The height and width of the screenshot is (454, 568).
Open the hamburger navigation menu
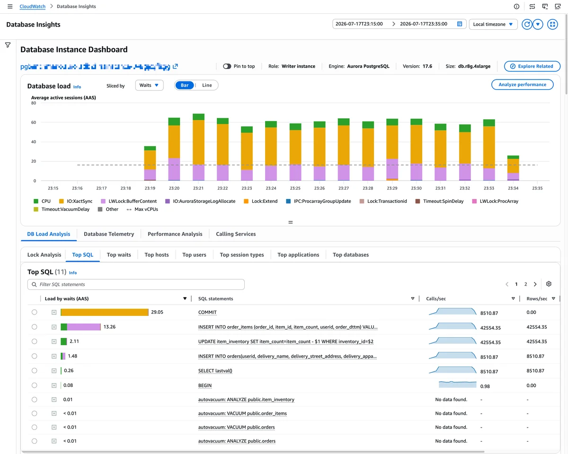10,7
